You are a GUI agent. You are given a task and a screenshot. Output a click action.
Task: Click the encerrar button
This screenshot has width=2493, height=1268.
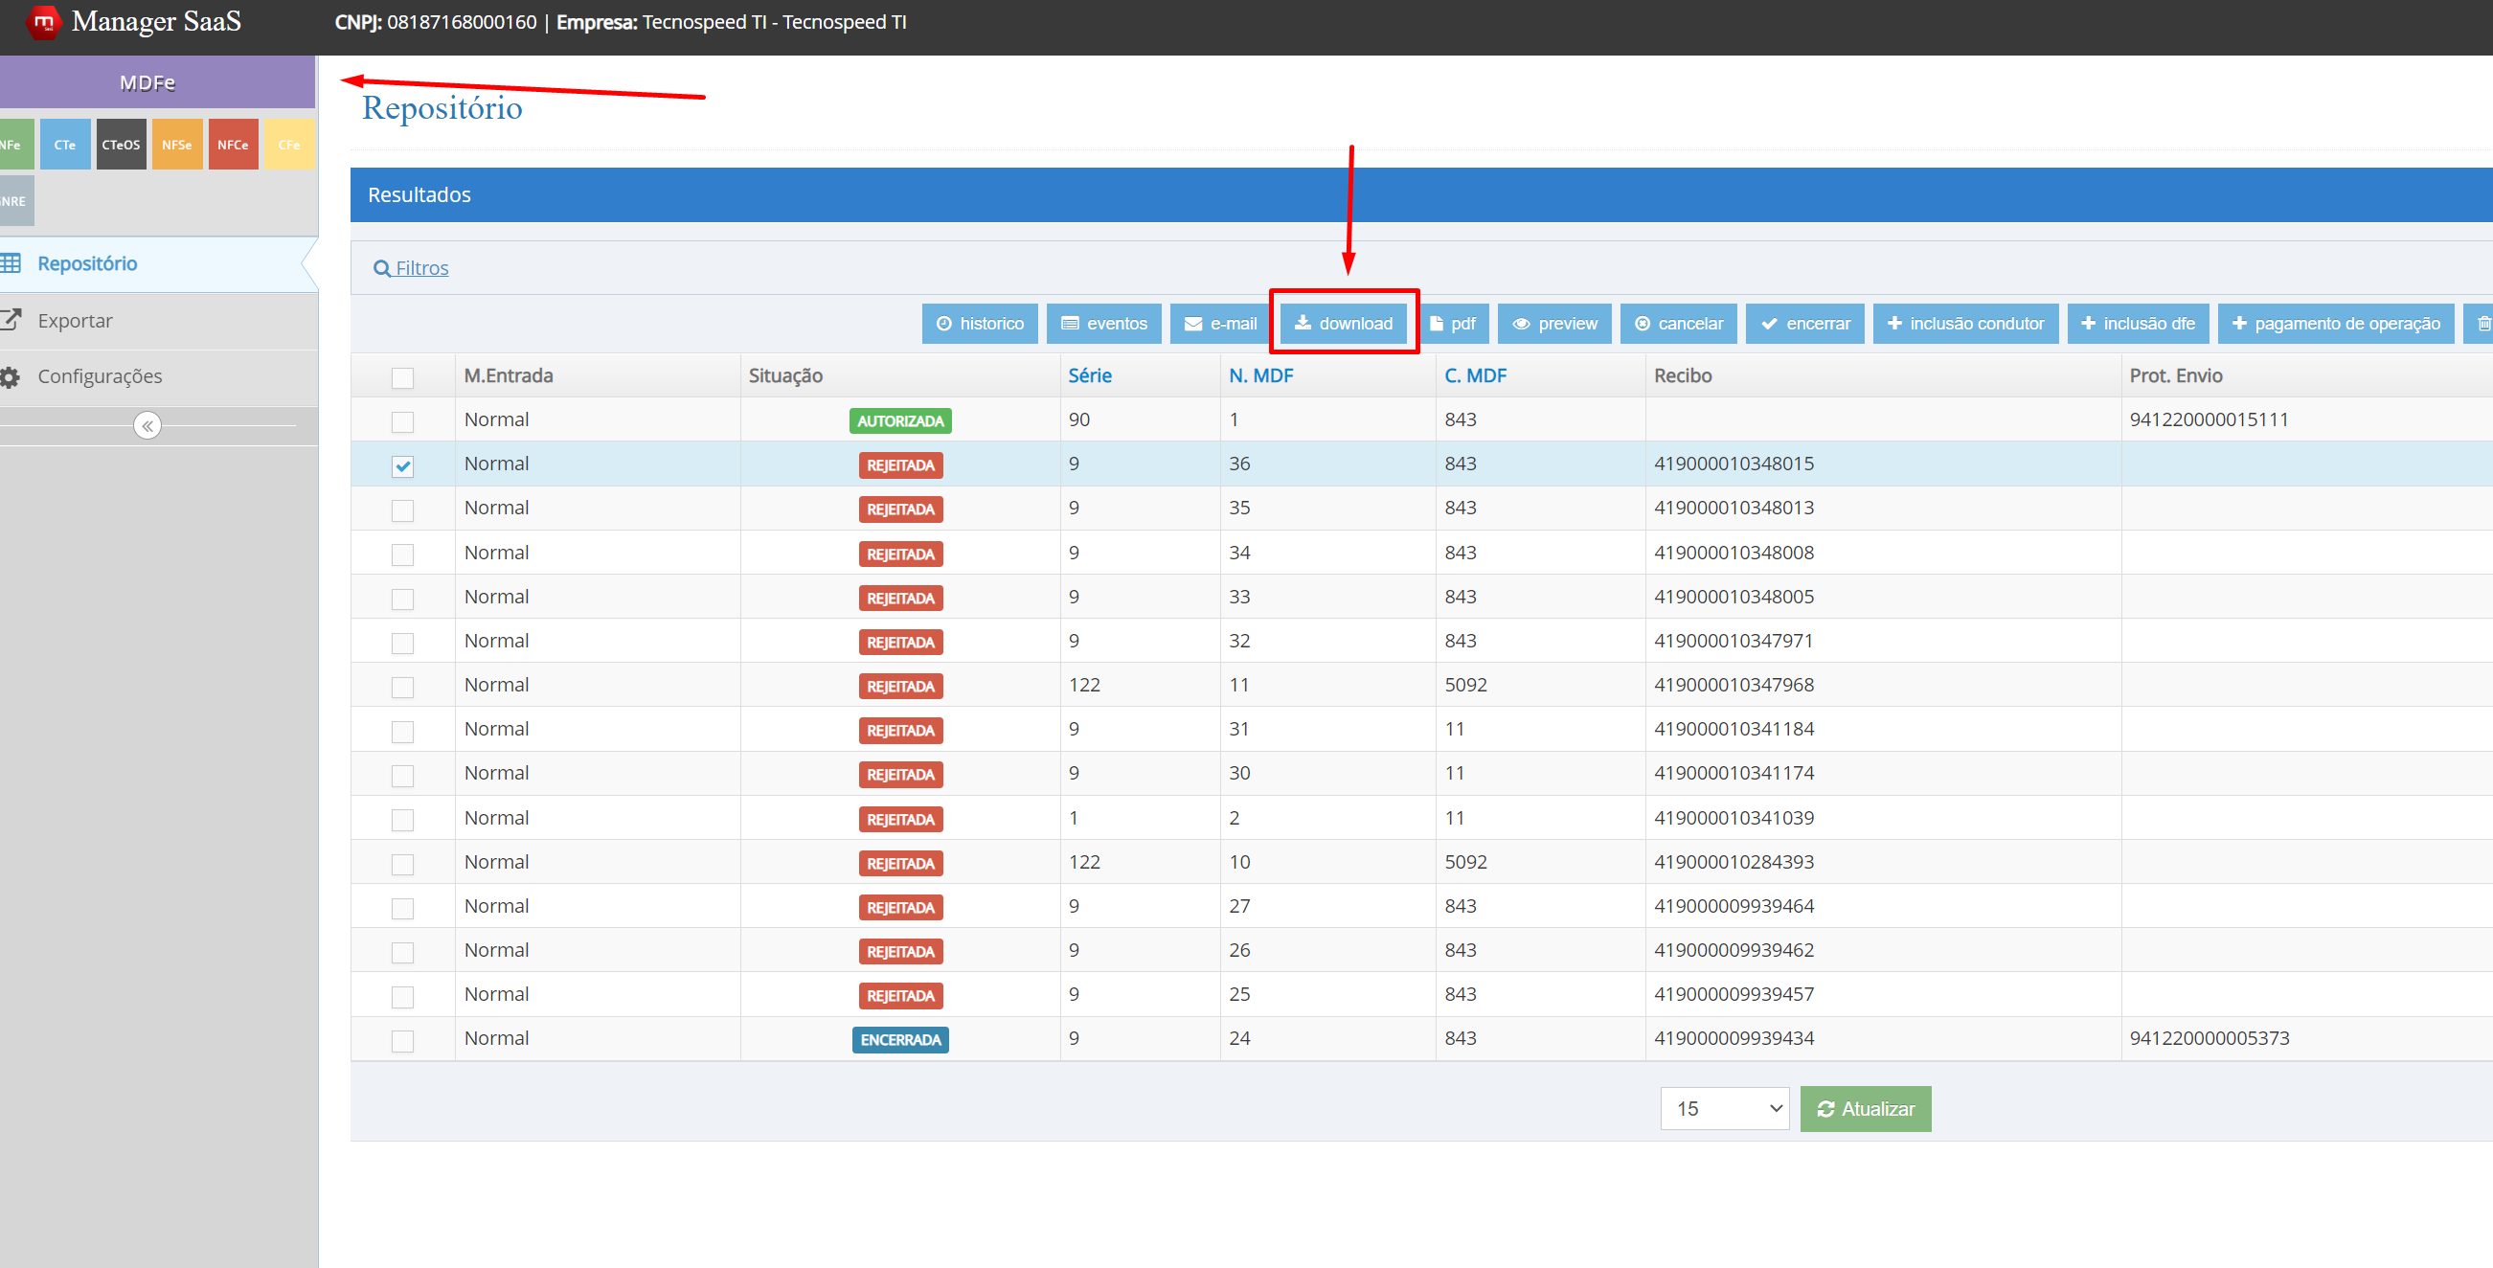[x=1805, y=324]
